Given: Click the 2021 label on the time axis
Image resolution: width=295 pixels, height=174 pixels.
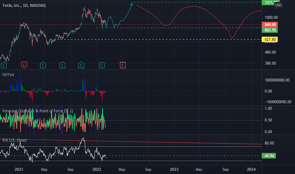Looking at the screenshot, I should coord(19,170).
